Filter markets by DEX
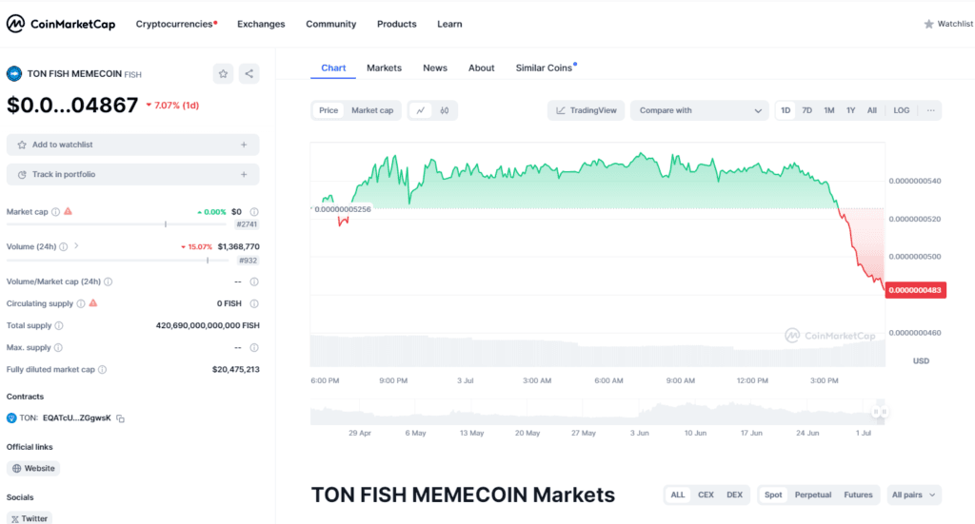Screen dimensions: 975x524 pos(734,495)
